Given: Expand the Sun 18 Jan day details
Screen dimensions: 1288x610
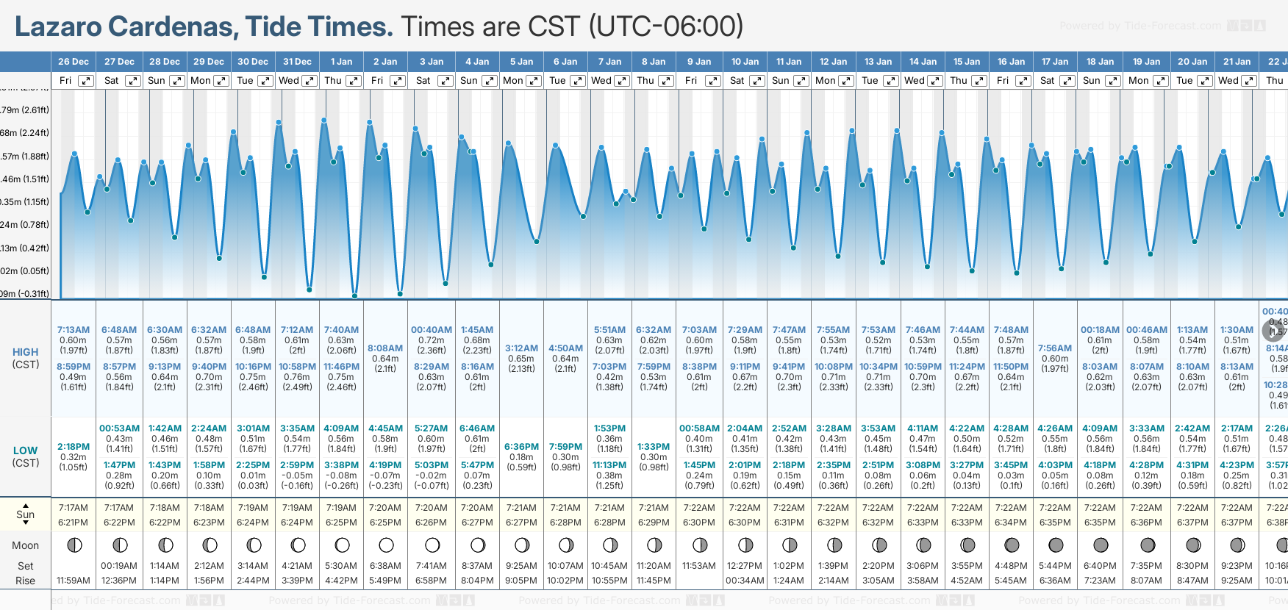Looking at the screenshot, I should [x=1112, y=81].
